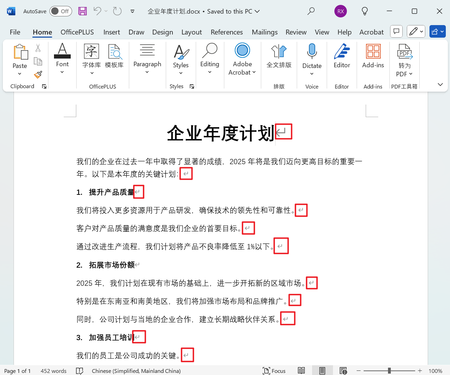
Task: Start voice typing with Dictate
Action: (x=312, y=58)
